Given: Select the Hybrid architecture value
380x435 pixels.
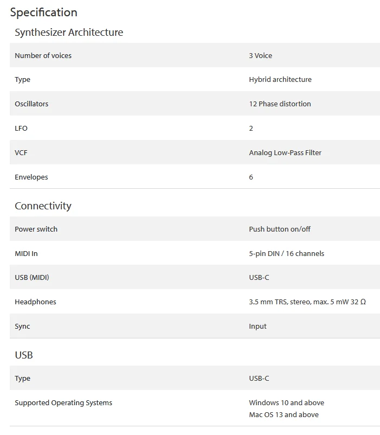Looking at the screenshot, I should pos(280,80).
